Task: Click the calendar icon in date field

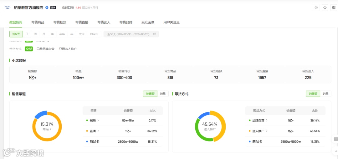Action: [x=155, y=34]
